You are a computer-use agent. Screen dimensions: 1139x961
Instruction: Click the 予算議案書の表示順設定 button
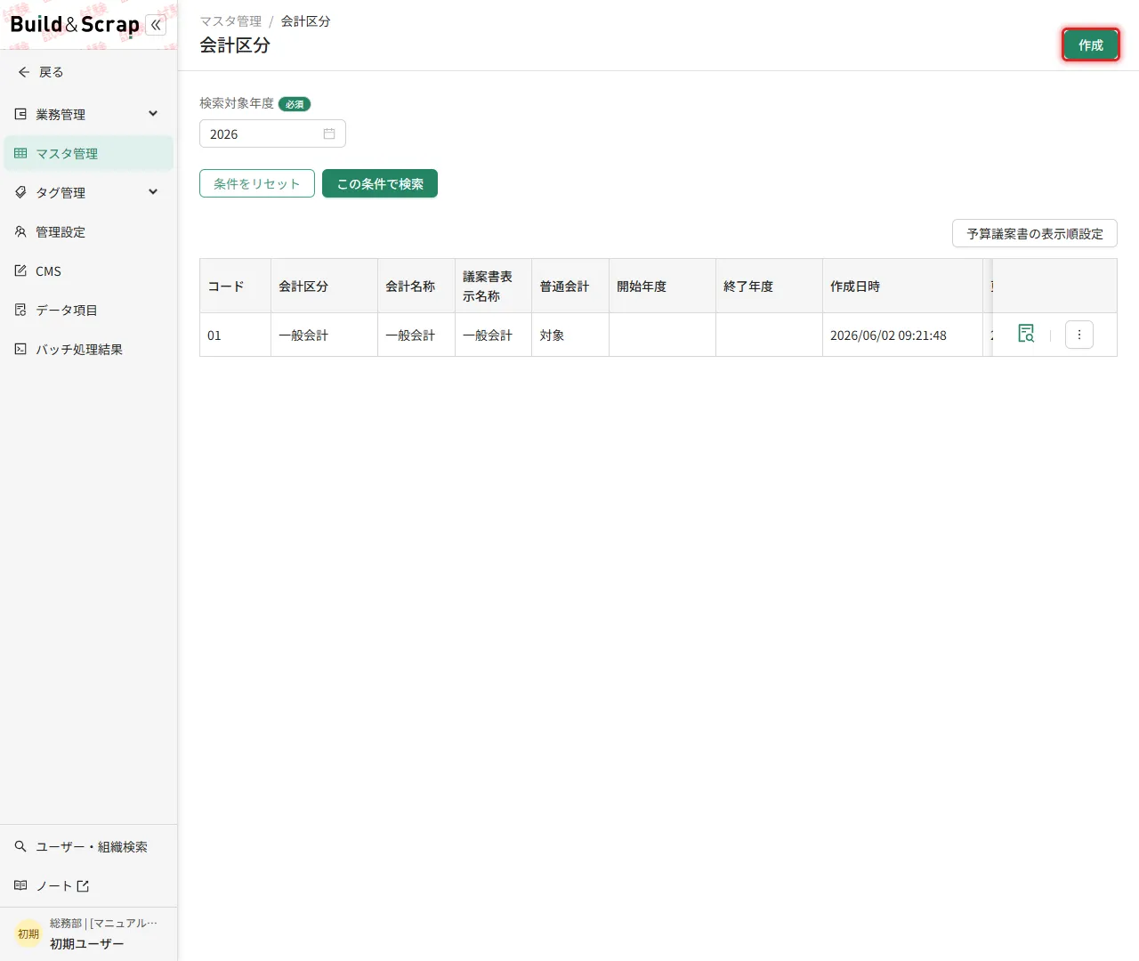pos(1035,233)
